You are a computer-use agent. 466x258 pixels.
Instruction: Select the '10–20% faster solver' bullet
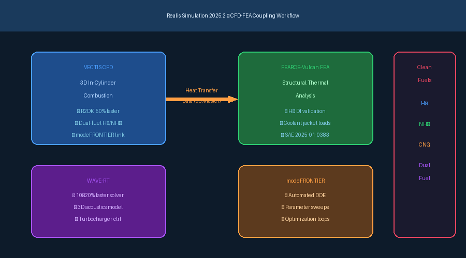98,195
